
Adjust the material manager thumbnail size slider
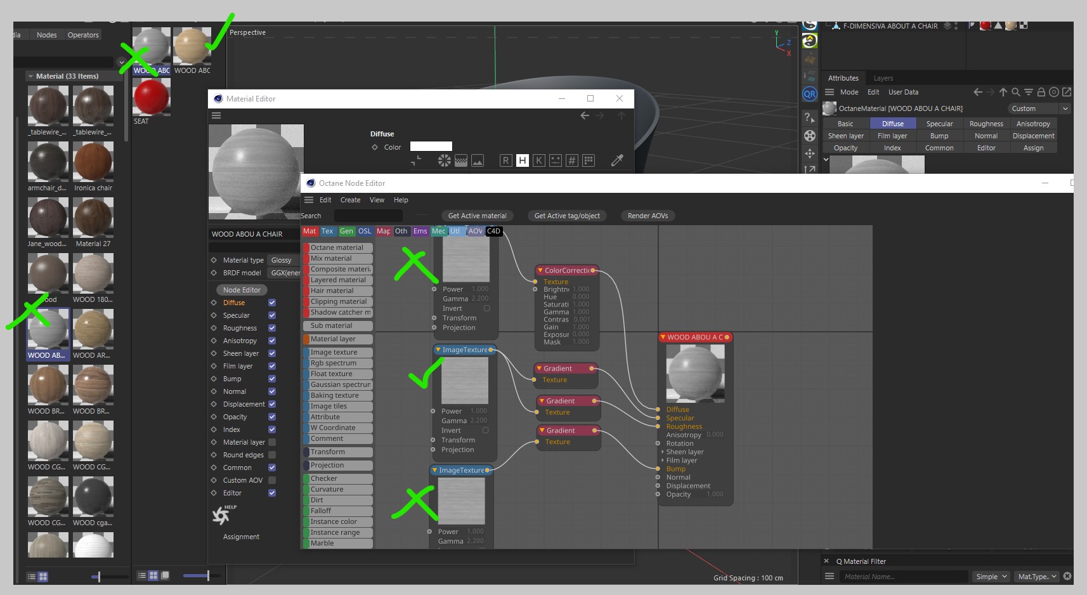click(207, 575)
